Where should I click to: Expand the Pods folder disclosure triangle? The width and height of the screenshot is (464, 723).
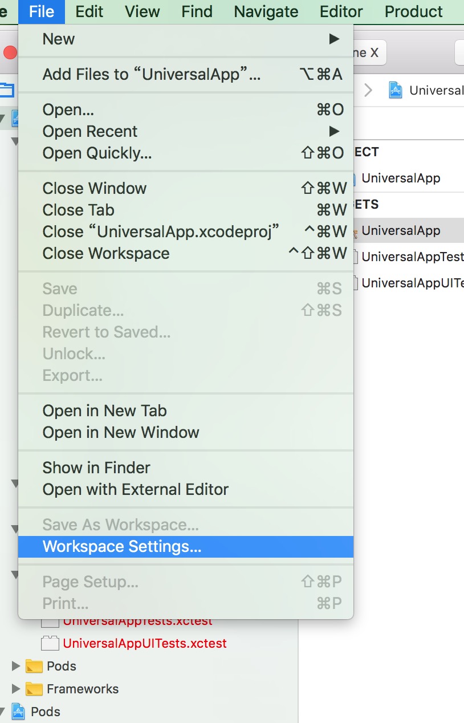point(16,666)
